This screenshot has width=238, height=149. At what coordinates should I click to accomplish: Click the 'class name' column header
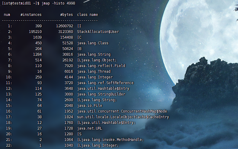pos(87,15)
